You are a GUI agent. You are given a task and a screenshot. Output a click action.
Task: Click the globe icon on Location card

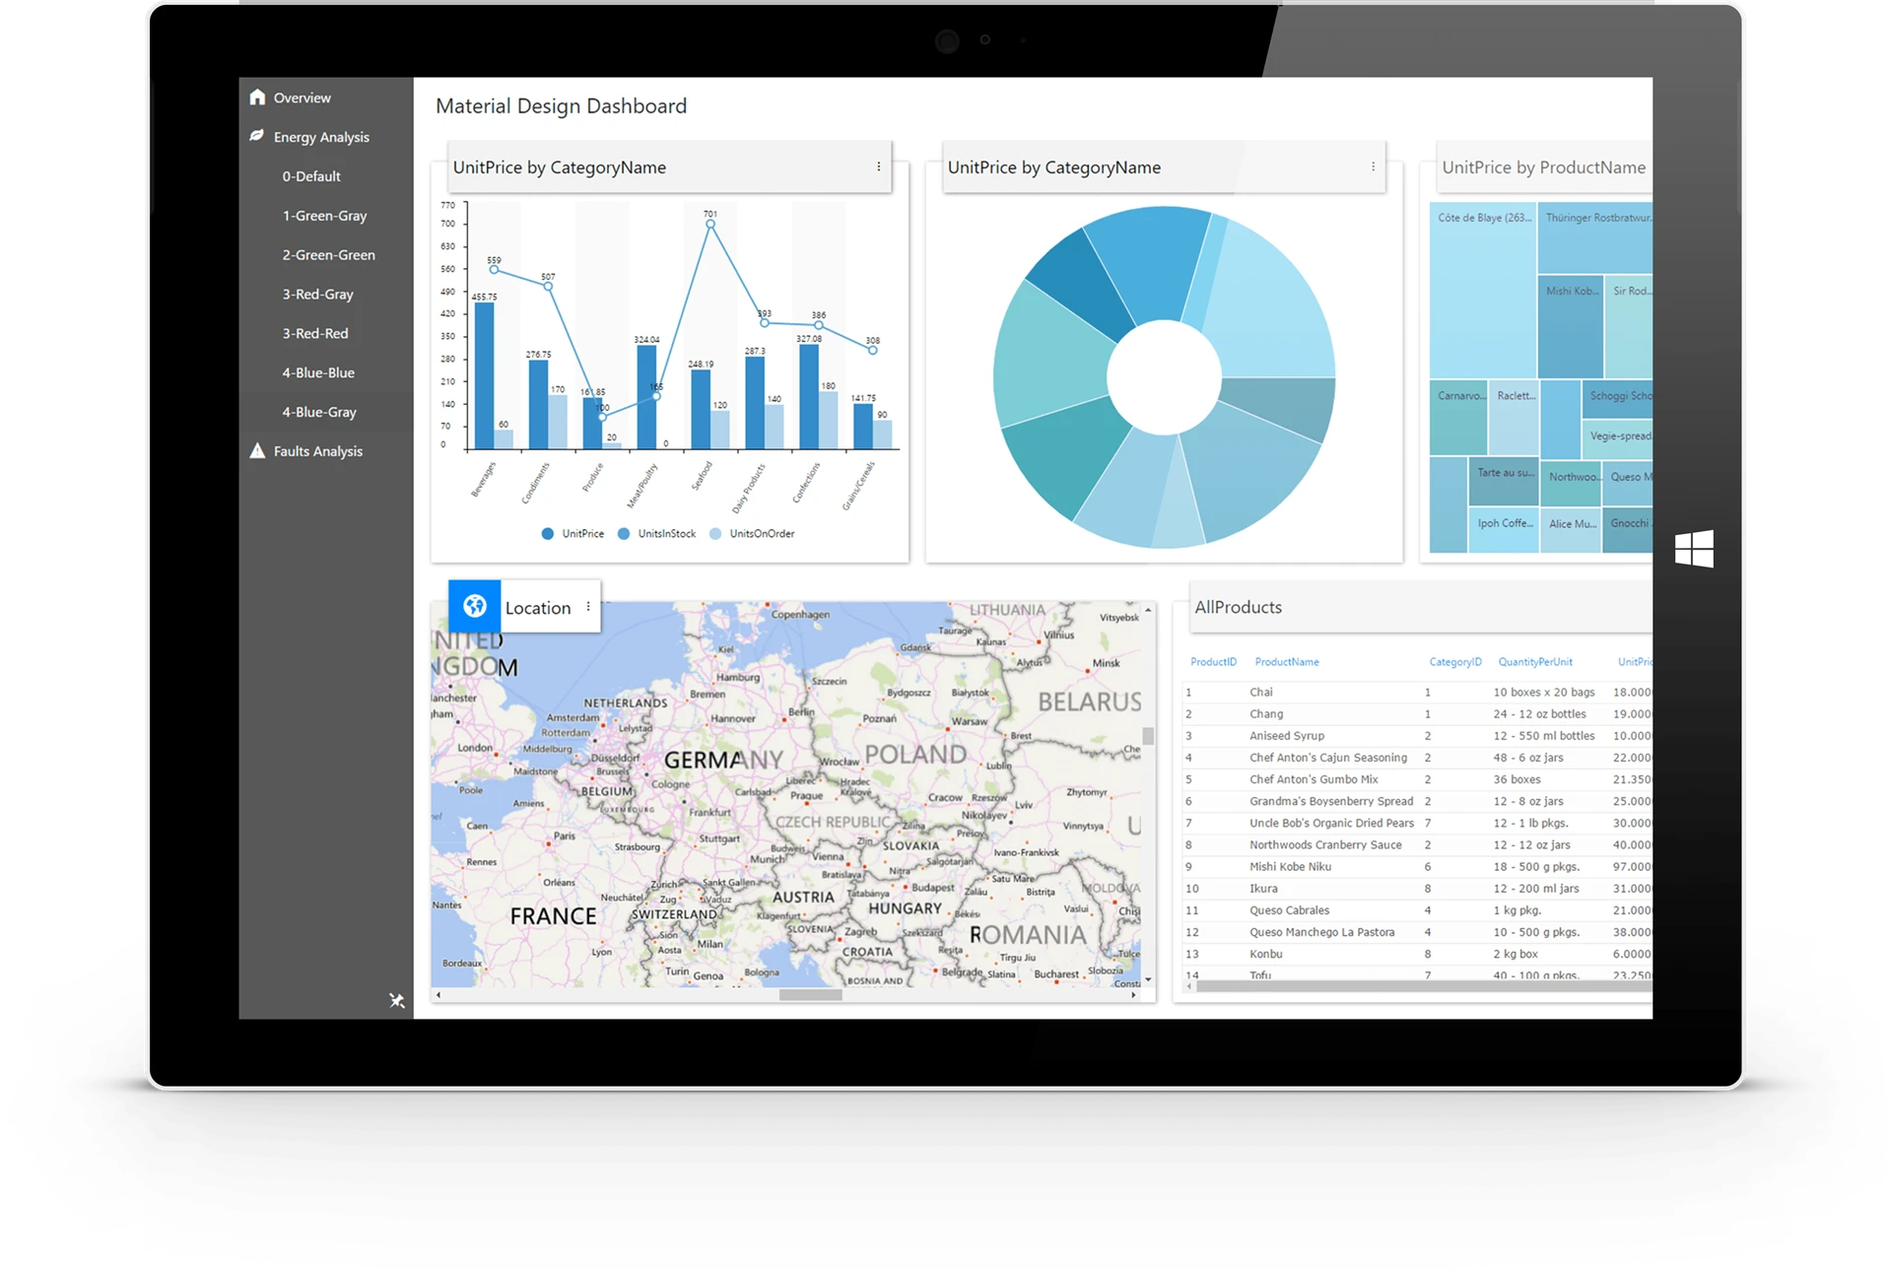tap(475, 606)
